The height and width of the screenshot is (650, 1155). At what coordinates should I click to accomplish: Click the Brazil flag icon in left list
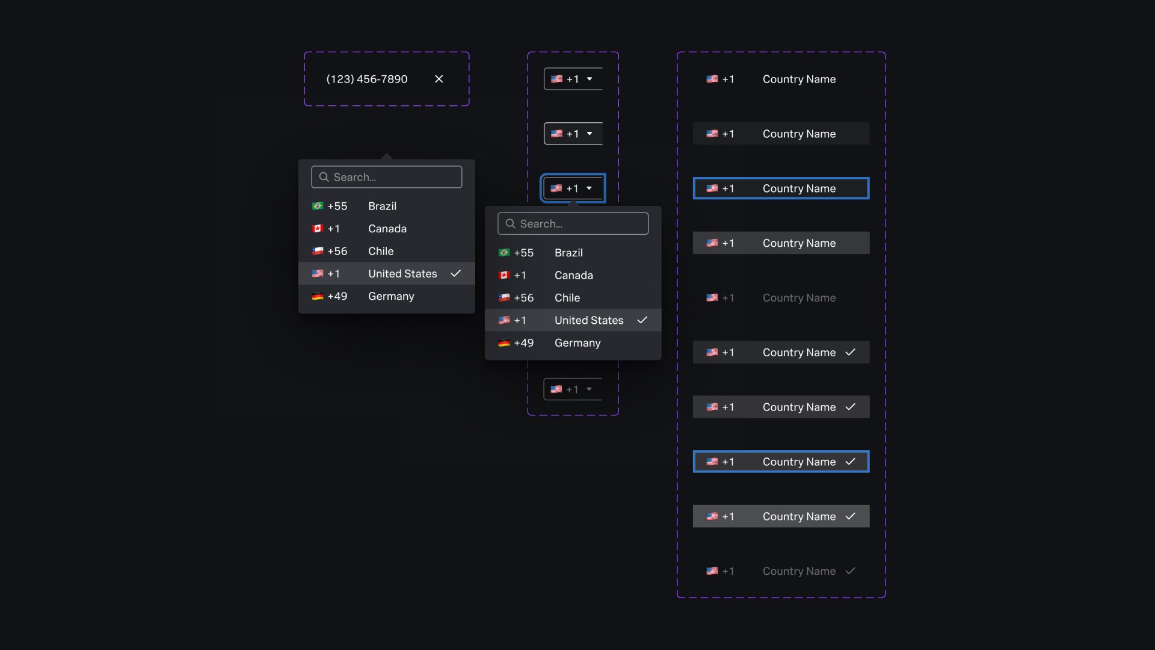tap(318, 206)
